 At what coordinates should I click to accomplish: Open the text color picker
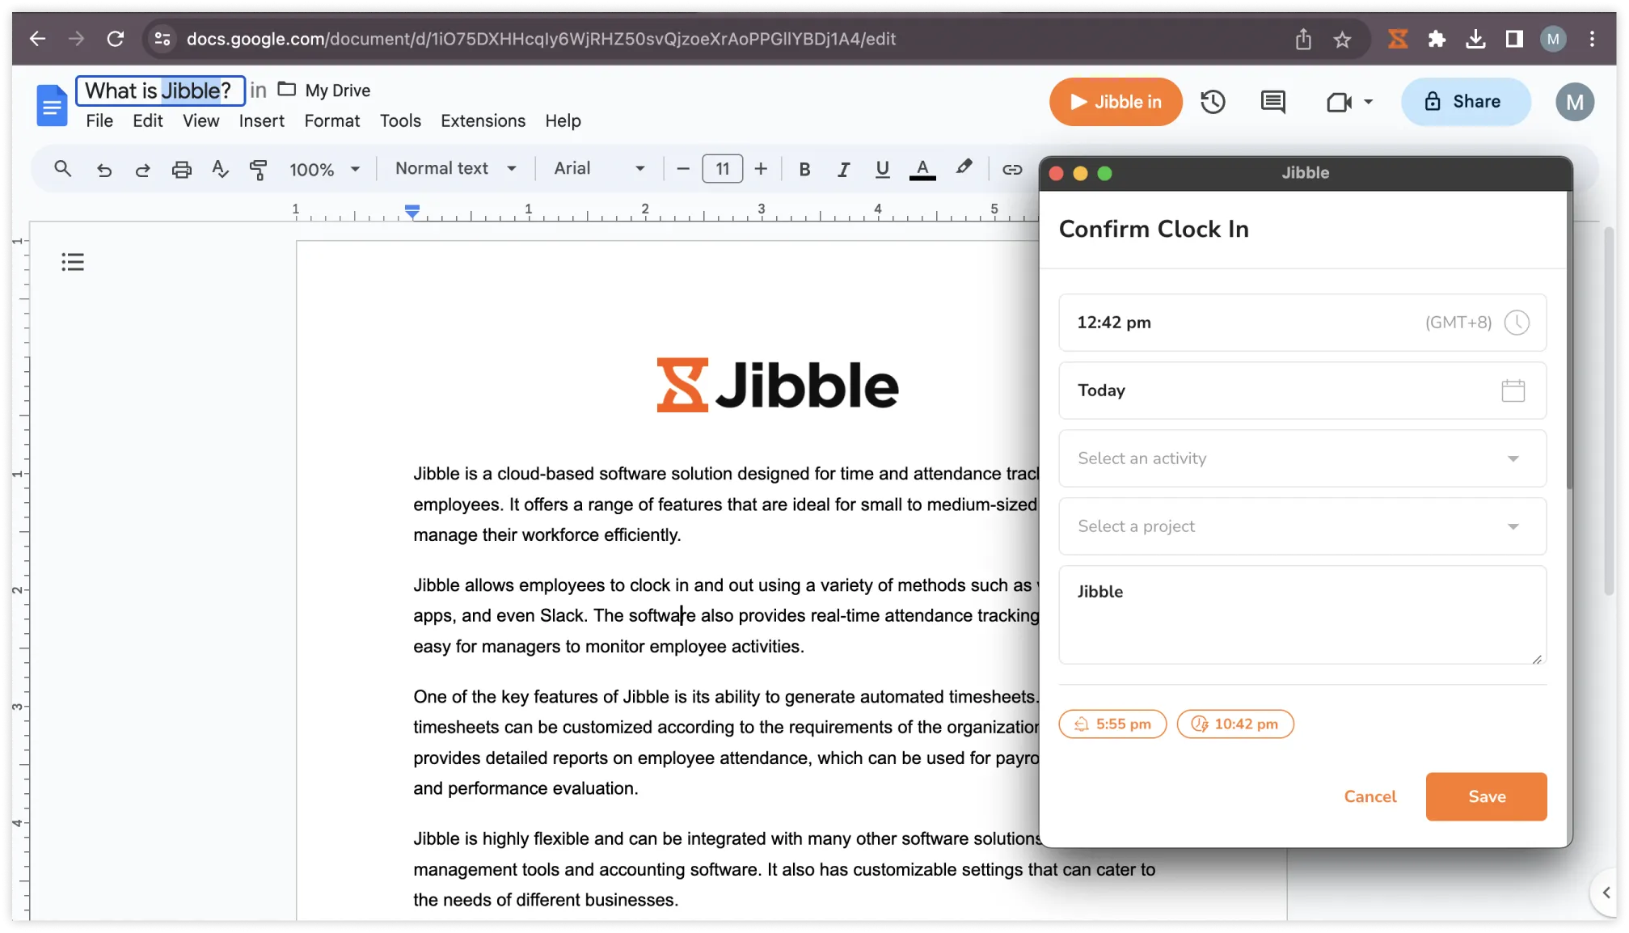pyautogui.click(x=922, y=169)
